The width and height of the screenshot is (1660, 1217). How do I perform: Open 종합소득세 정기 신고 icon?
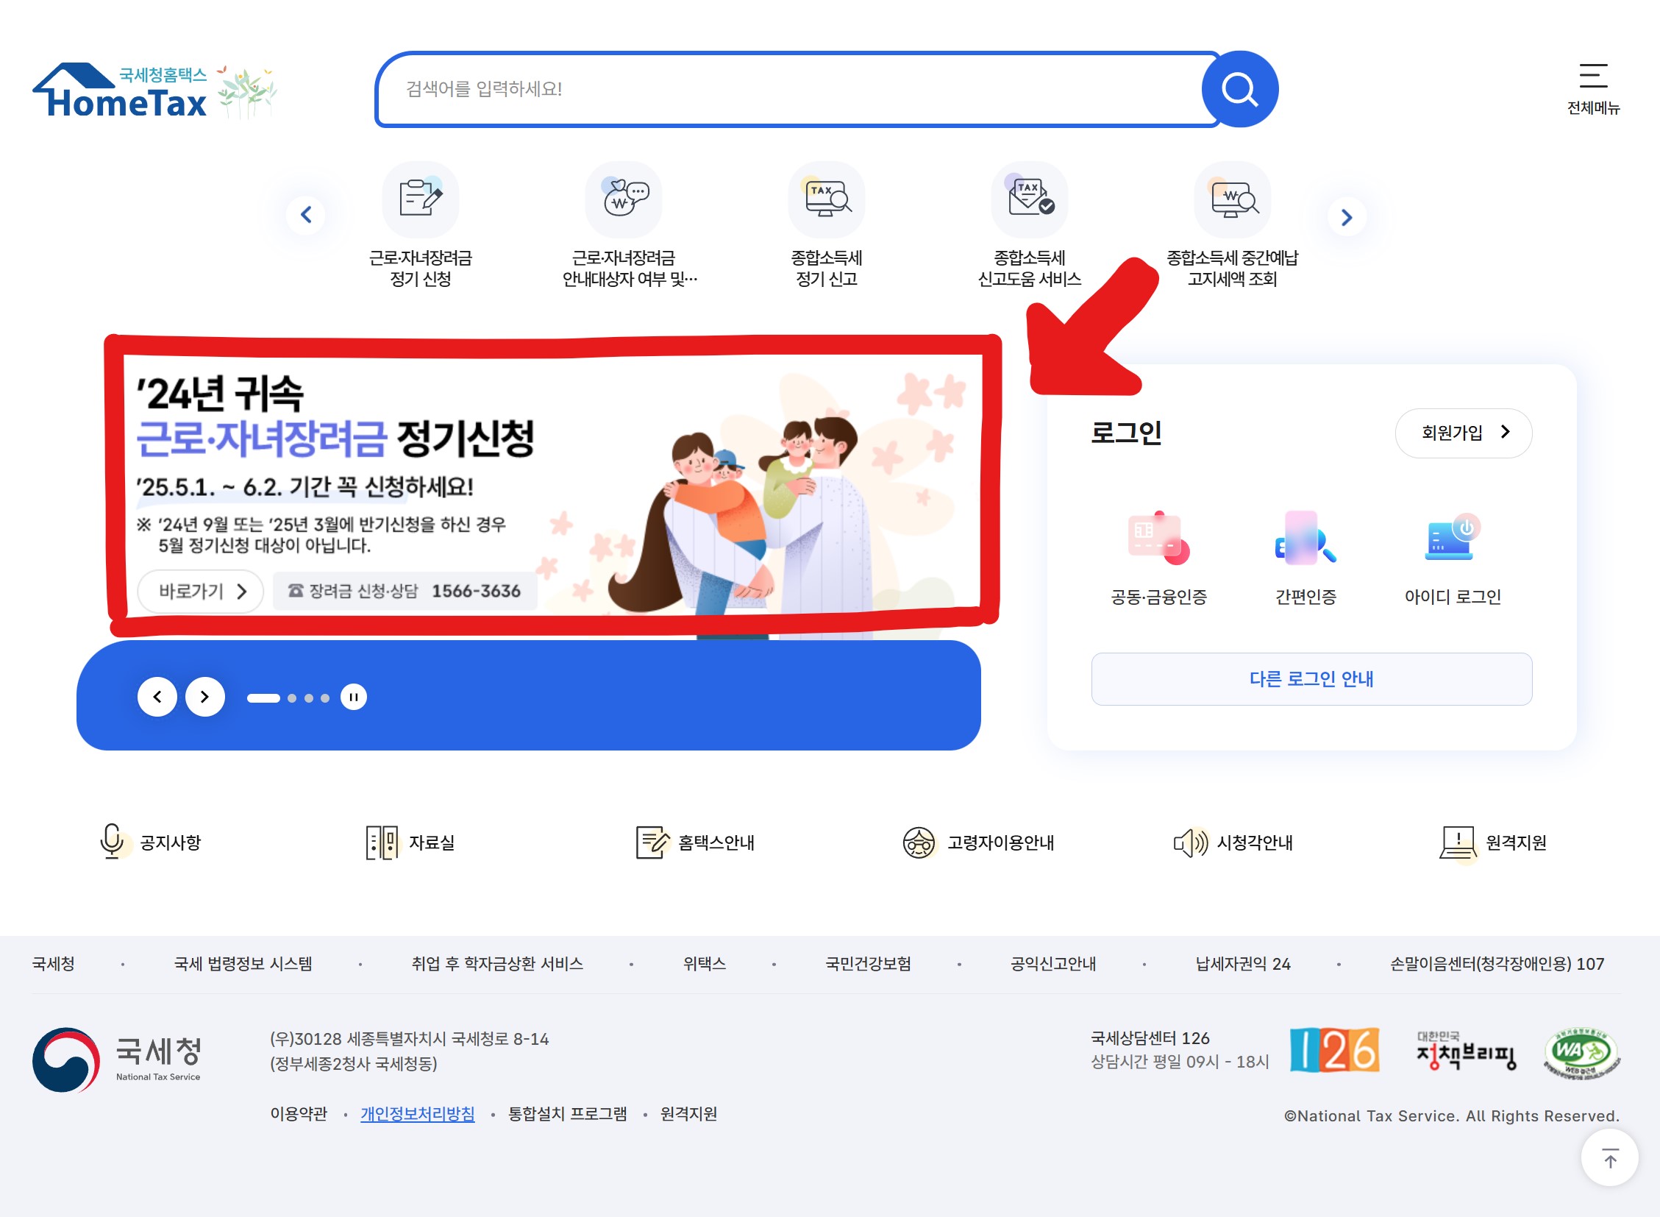[x=825, y=199]
